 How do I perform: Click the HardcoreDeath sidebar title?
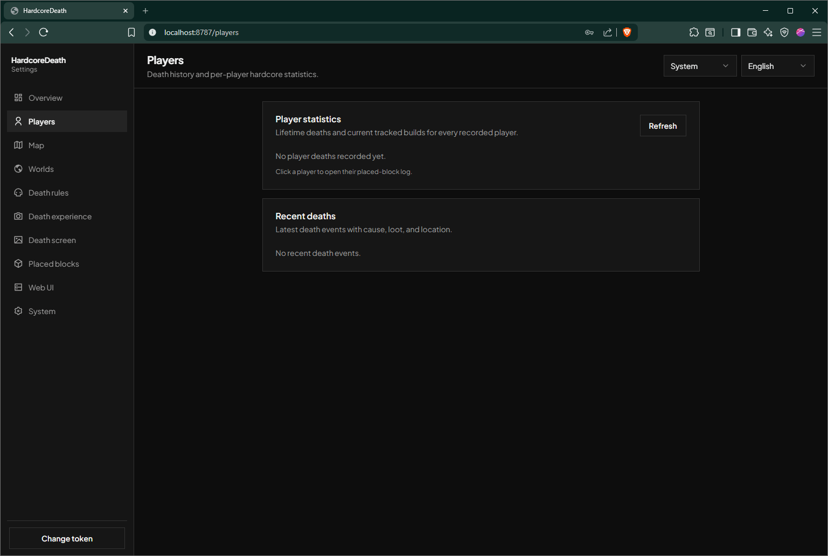[38, 60]
